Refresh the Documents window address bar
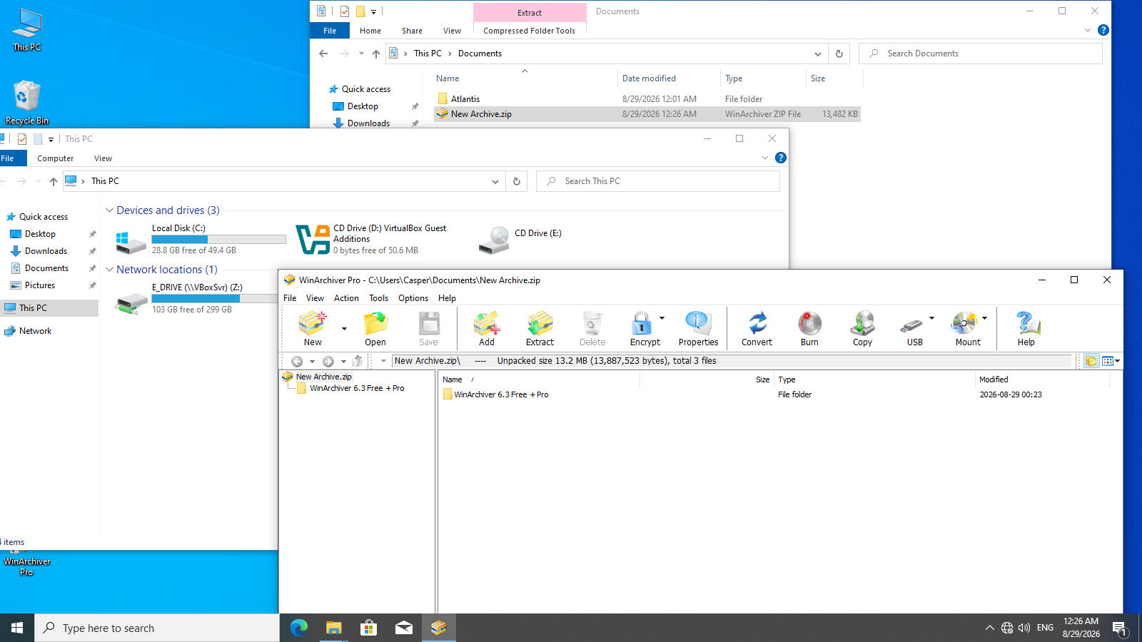The height and width of the screenshot is (642, 1142). [839, 53]
